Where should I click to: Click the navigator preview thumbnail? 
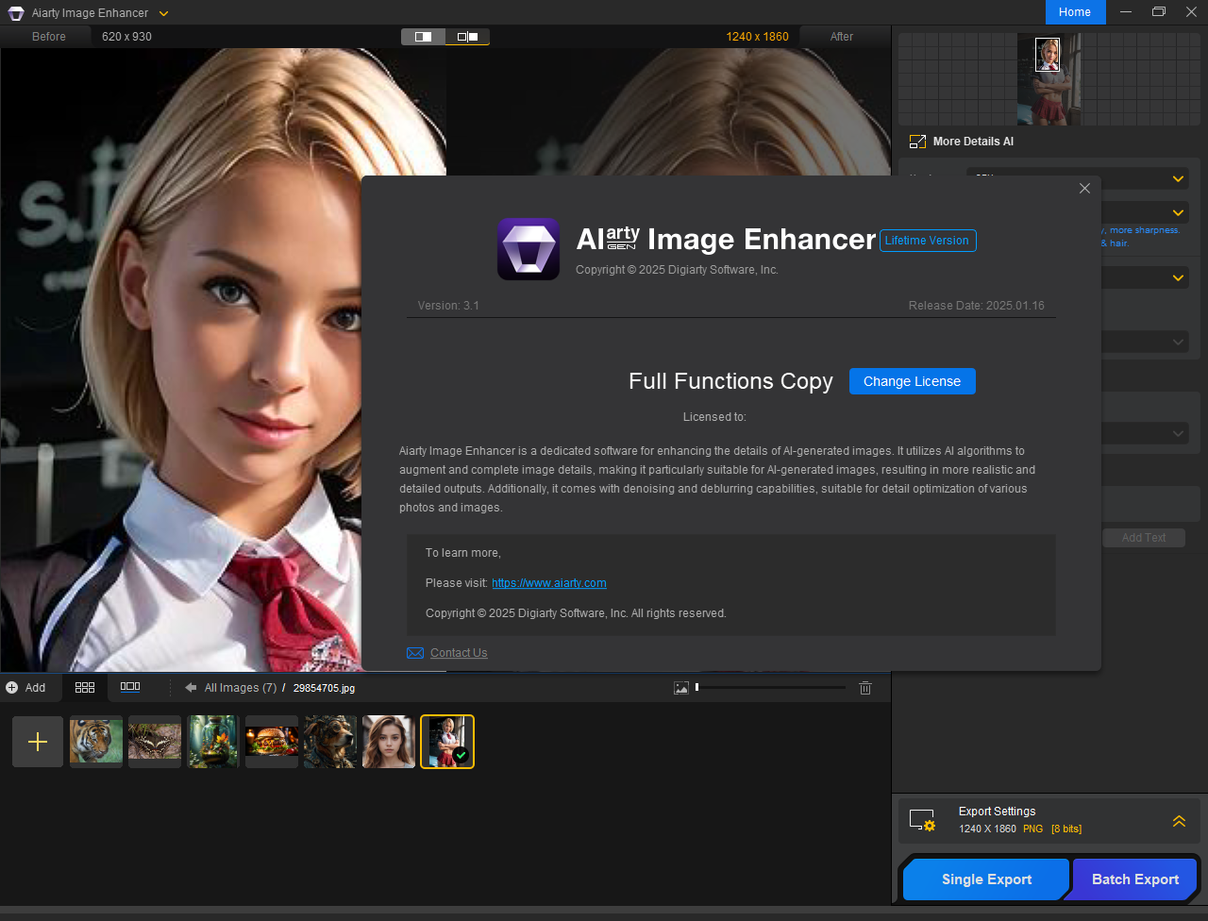point(1049,79)
